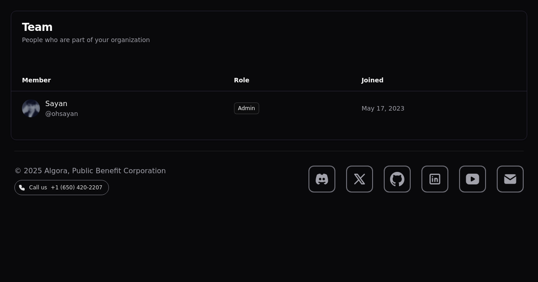Select the May 17, 2023 joined date
The height and width of the screenshot is (282, 538).
pyautogui.click(x=383, y=108)
